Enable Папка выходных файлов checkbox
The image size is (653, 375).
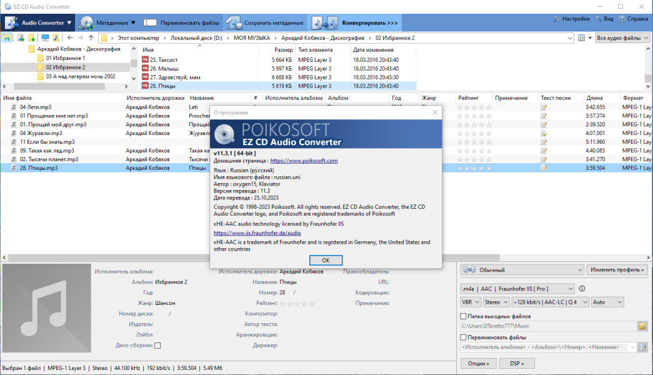(463, 316)
